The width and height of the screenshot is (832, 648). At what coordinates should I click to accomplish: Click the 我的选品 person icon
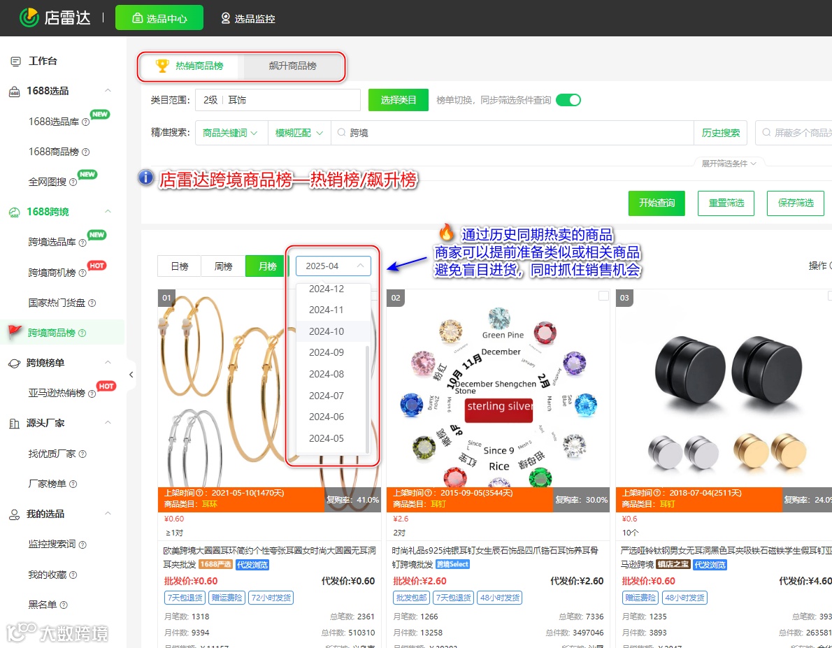click(14, 514)
